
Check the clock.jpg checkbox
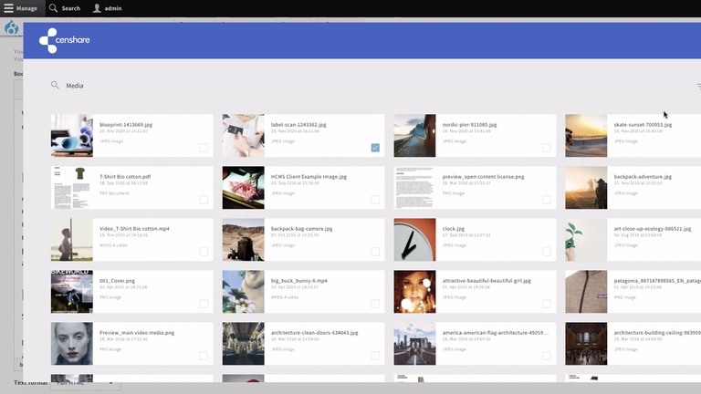(x=547, y=252)
